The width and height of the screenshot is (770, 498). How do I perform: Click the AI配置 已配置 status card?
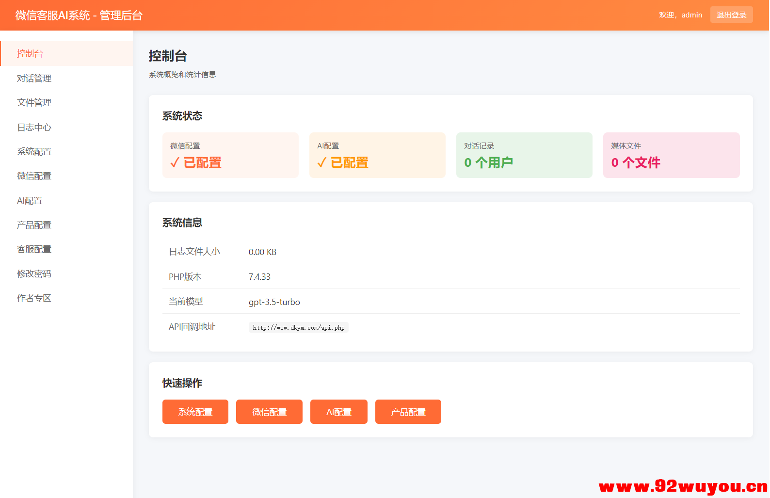pos(377,155)
